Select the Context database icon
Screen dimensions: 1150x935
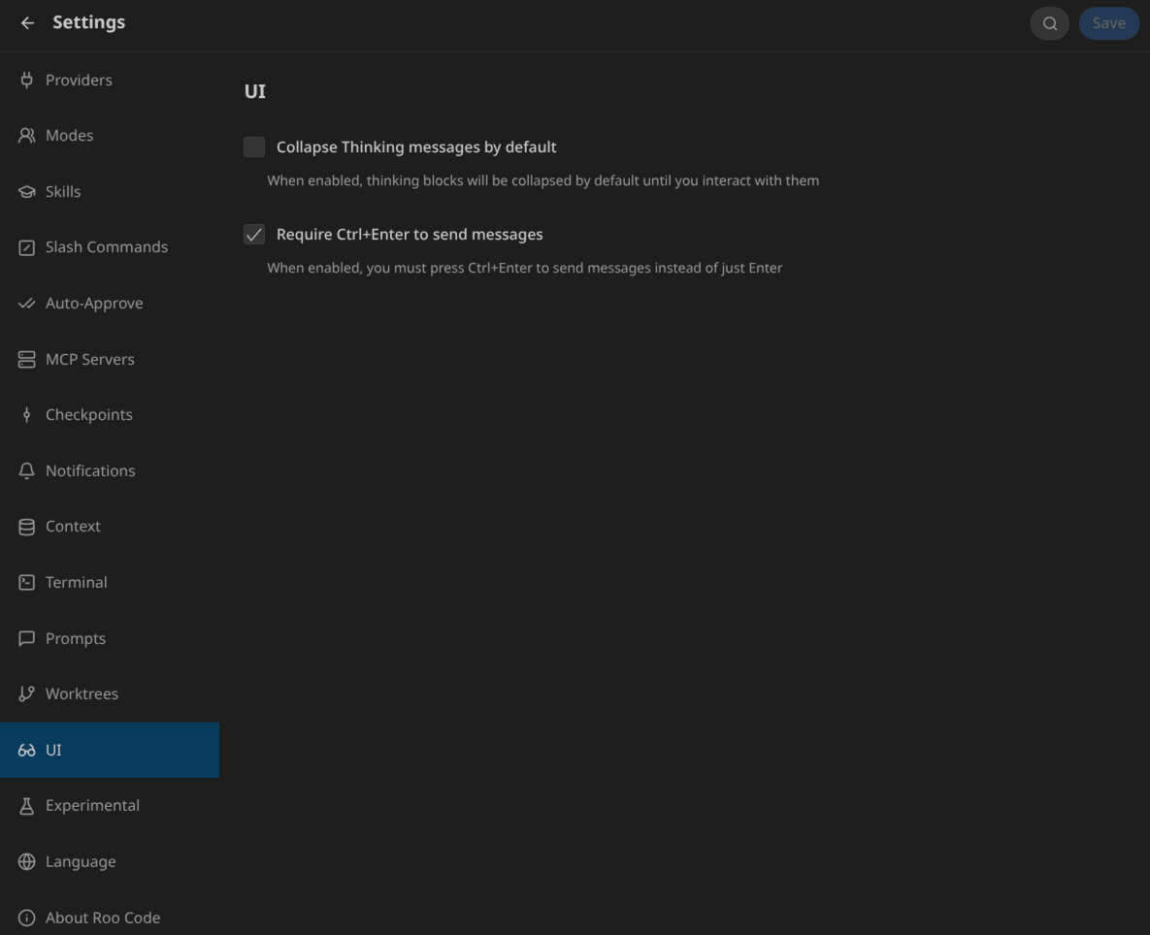(x=26, y=526)
